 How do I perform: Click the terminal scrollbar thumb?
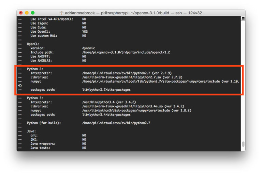(243, 144)
